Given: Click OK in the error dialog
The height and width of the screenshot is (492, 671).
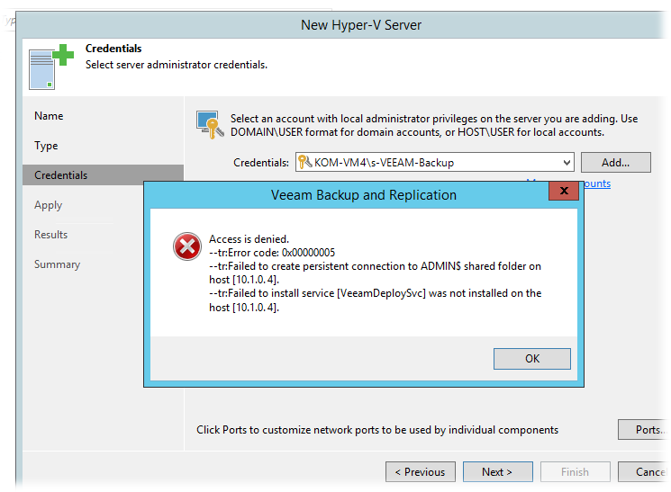Looking at the screenshot, I should point(532,359).
